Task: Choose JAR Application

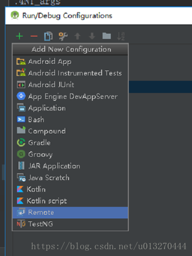Action: (70, 165)
